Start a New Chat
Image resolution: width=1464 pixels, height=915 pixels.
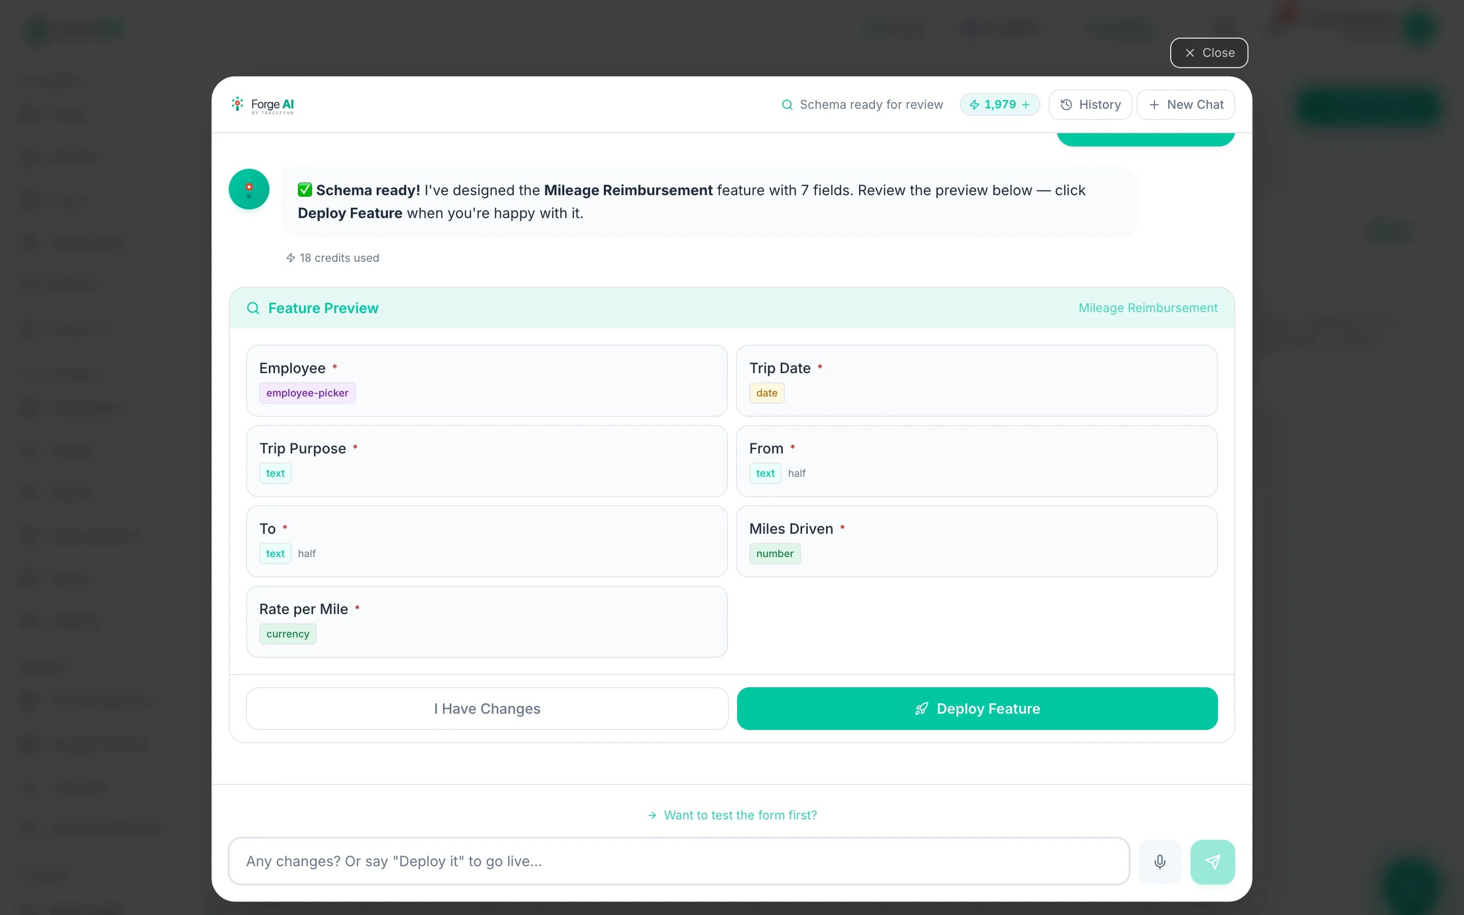click(1186, 105)
